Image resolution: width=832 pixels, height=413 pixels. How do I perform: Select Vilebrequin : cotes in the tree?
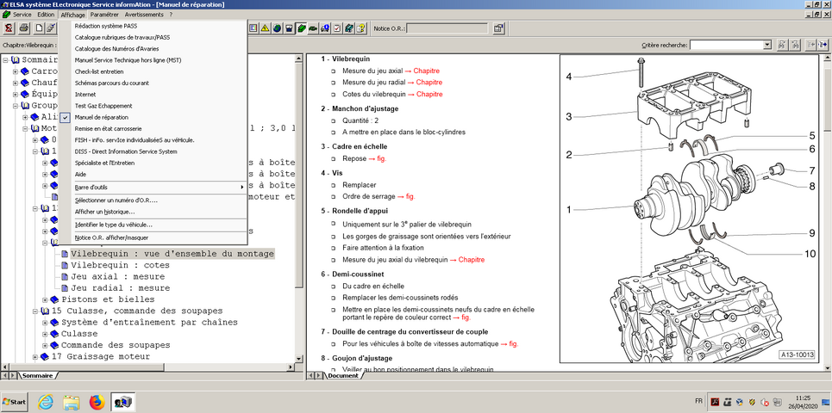(120, 265)
